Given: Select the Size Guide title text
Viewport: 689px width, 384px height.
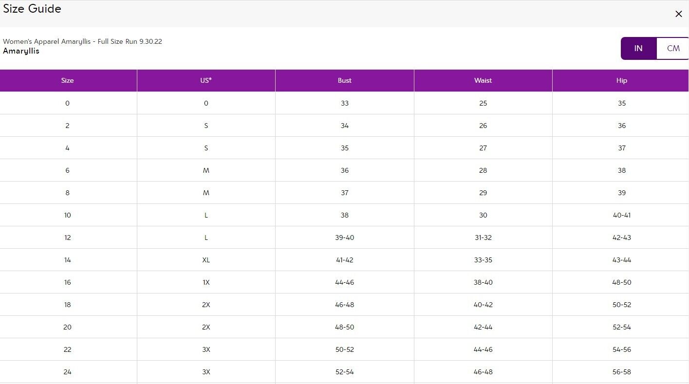Looking at the screenshot, I should pos(32,9).
